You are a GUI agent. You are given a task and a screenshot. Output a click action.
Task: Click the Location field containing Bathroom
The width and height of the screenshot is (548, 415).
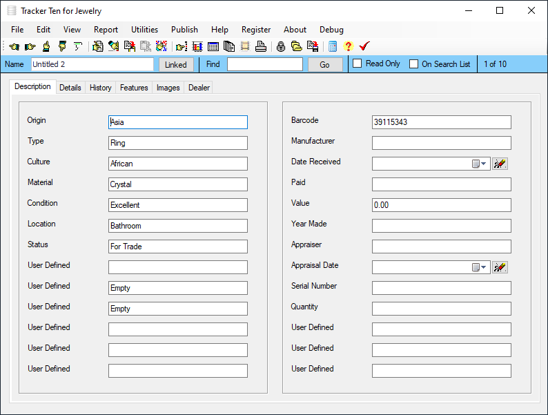178,226
